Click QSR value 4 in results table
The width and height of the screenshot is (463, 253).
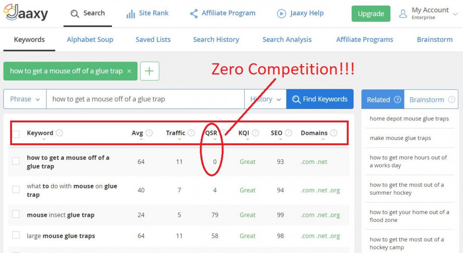click(x=215, y=190)
